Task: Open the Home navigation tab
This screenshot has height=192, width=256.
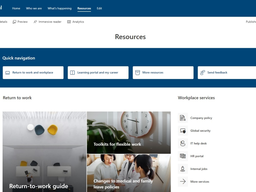Action: coord(16,8)
